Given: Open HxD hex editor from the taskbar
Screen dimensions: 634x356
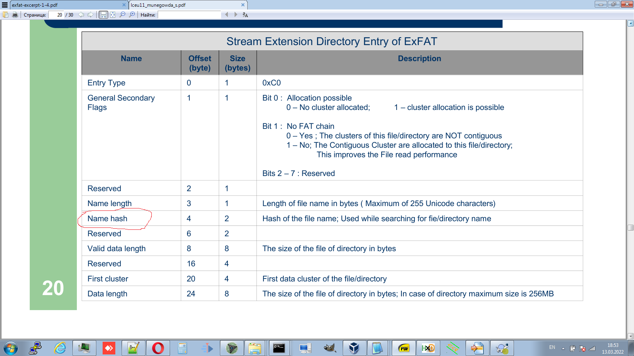Looking at the screenshot, I should 428,348.
